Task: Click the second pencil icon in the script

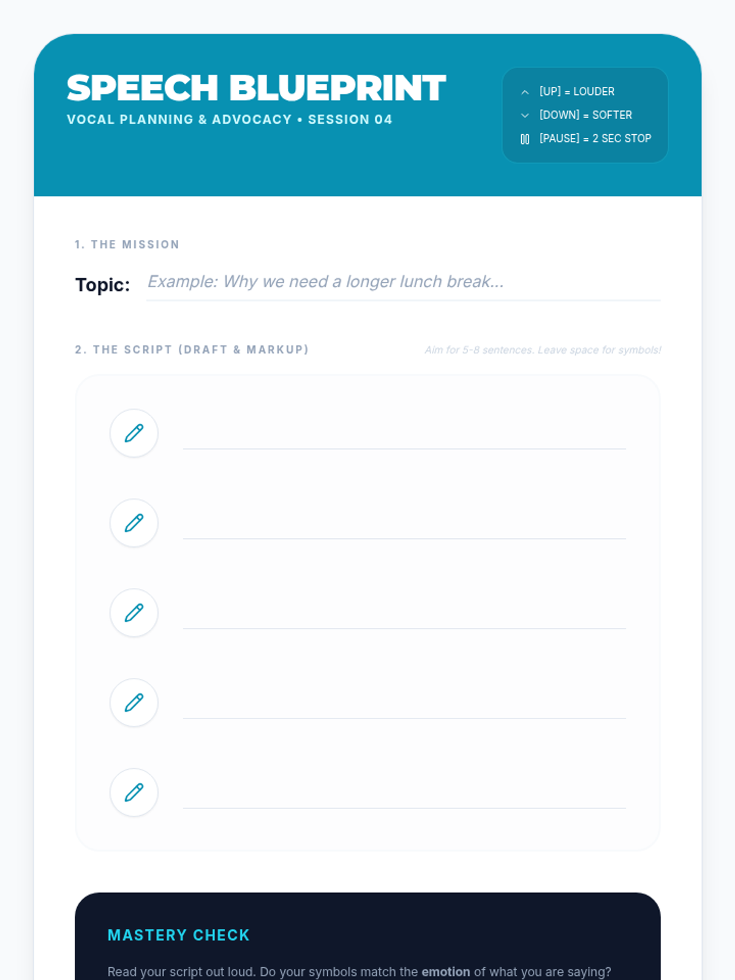Action: [x=134, y=522]
